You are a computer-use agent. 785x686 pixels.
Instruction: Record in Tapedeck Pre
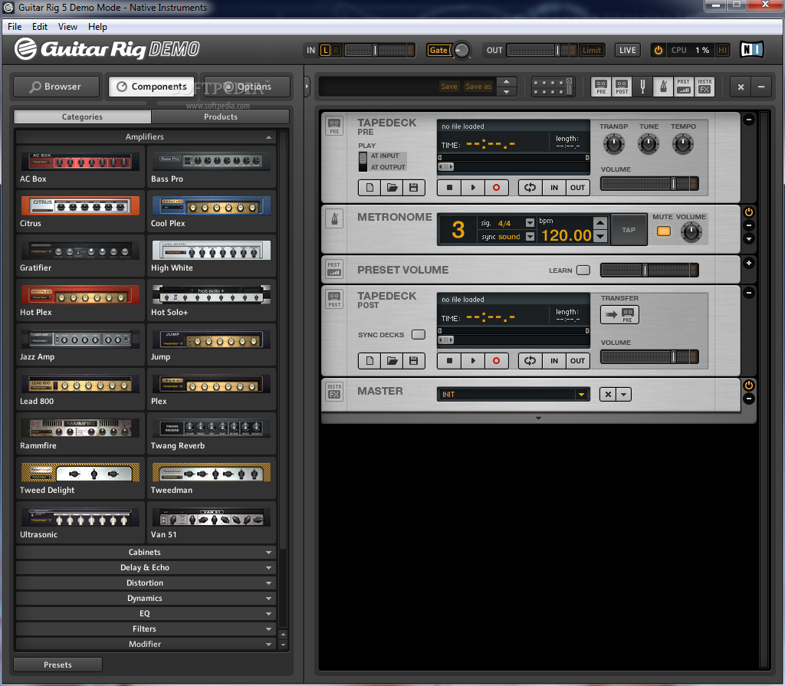[x=496, y=188]
